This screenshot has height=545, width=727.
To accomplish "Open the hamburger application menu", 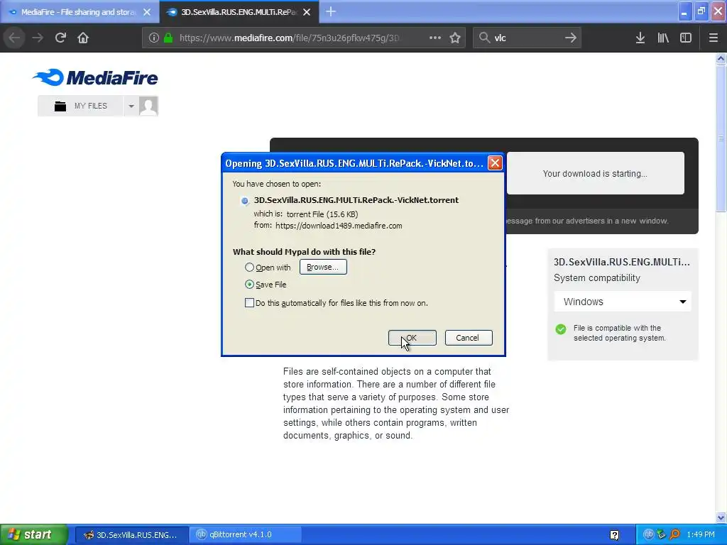I will coord(713,38).
